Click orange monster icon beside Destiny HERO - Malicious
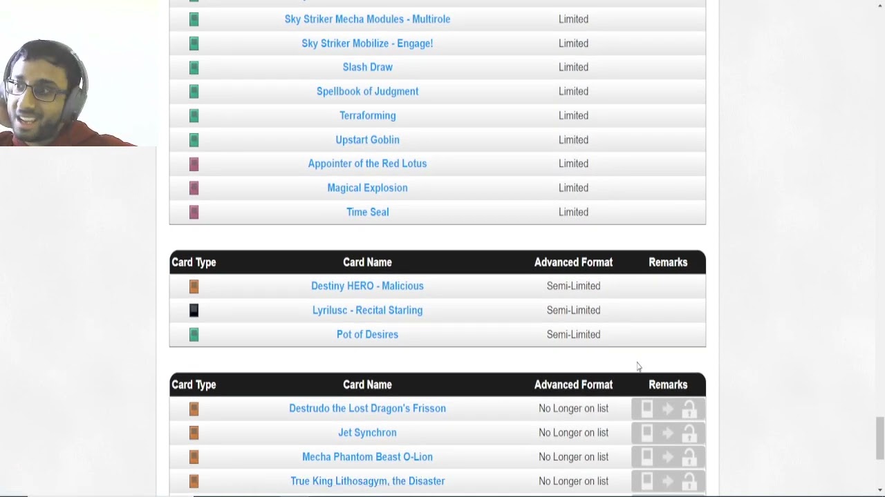Screen dimensions: 885x497 (x=194, y=286)
